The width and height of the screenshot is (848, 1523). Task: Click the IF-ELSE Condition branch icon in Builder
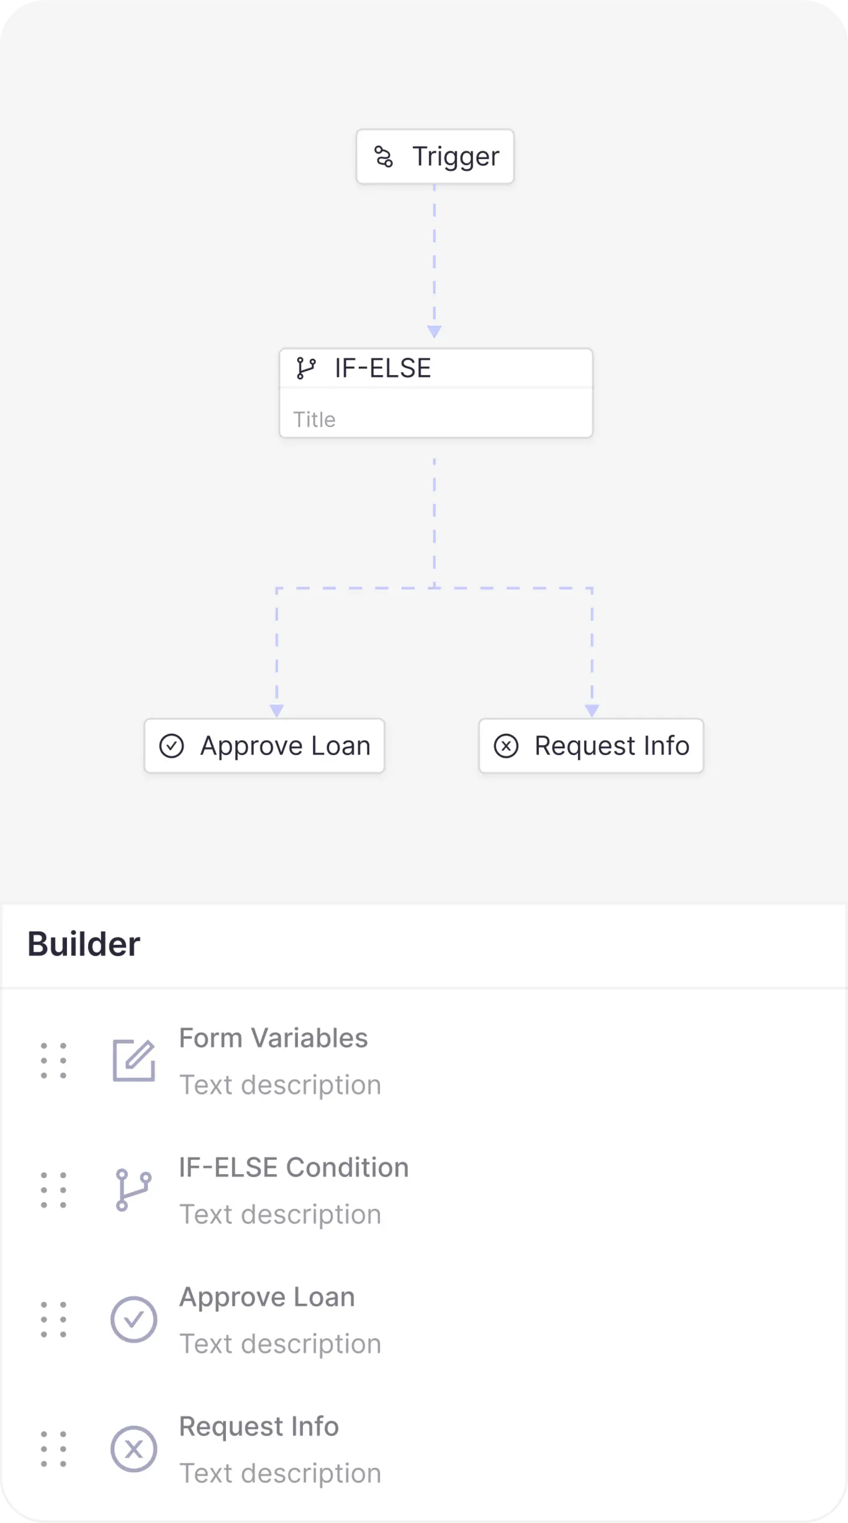[133, 1190]
